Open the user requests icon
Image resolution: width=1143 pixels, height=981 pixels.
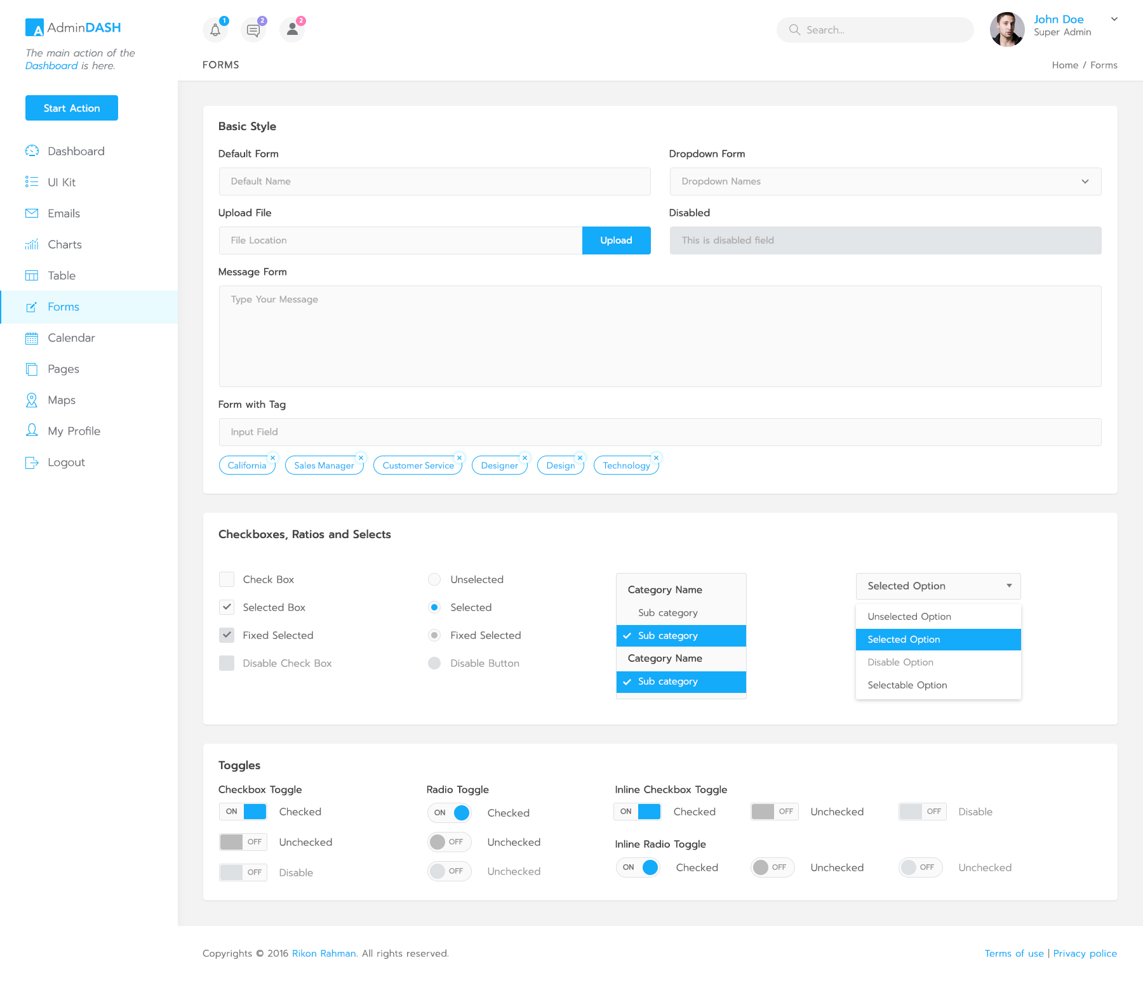(x=292, y=30)
